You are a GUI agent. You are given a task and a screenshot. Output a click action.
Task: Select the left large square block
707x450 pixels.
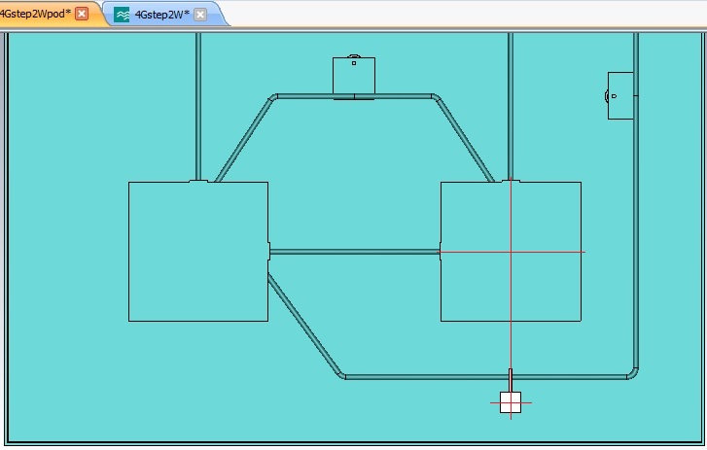click(198, 252)
